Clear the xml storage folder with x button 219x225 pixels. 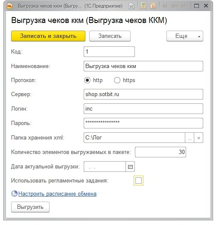[x=199, y=138]
